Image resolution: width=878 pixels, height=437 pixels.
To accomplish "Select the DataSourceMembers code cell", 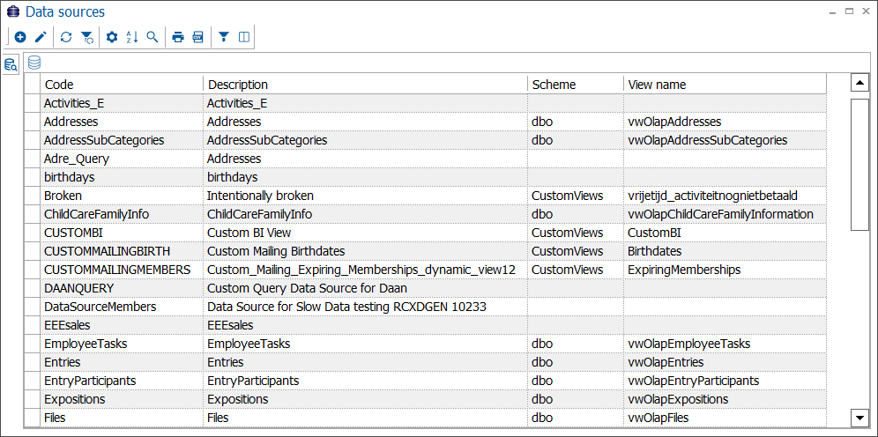I will (122, 306).
